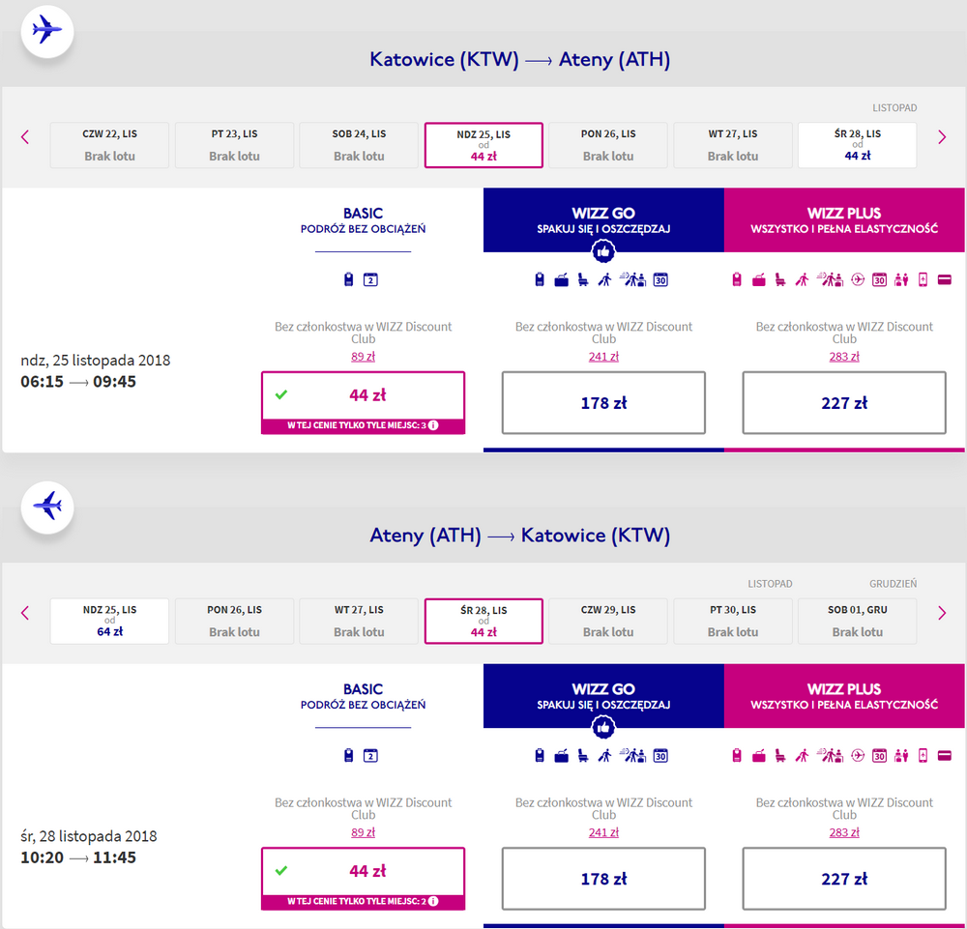Select return date ŚR 28, LIS
The image size is (967, 929).
click(x=483, y=621)
